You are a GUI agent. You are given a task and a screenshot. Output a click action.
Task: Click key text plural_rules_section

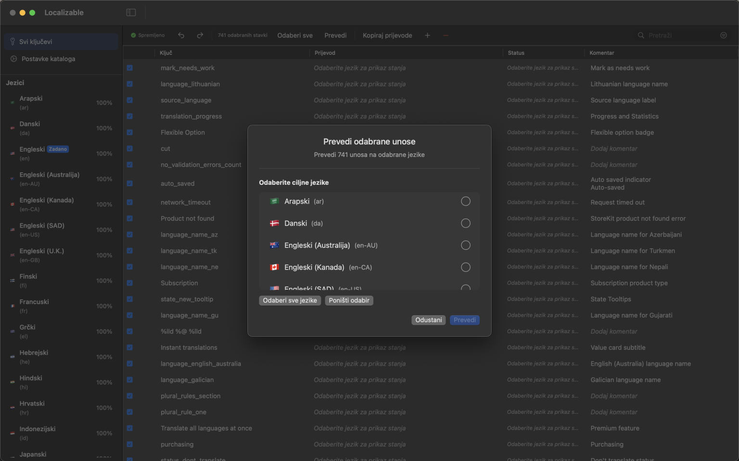tap(191, 396)
